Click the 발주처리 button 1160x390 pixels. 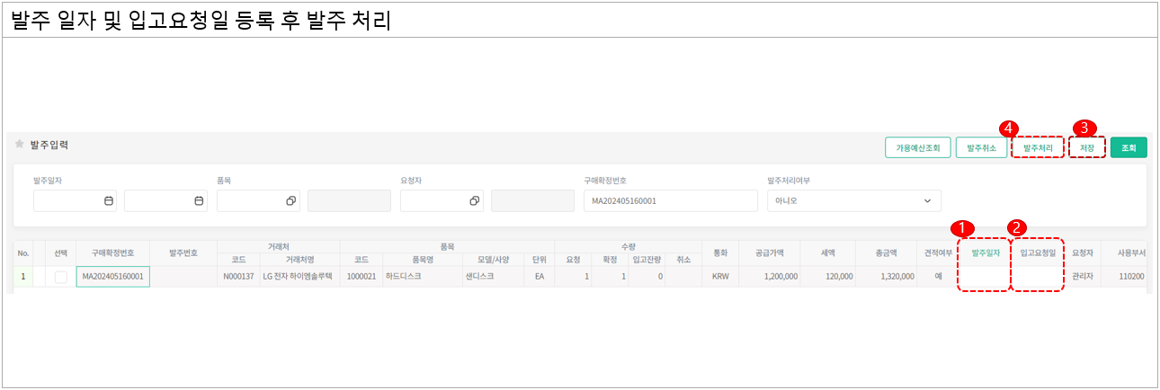pos(1038,147)
